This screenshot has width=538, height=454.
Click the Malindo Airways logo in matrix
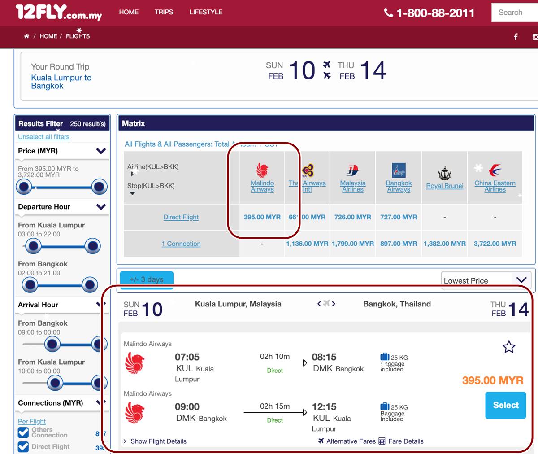click(x=262, y=170)
